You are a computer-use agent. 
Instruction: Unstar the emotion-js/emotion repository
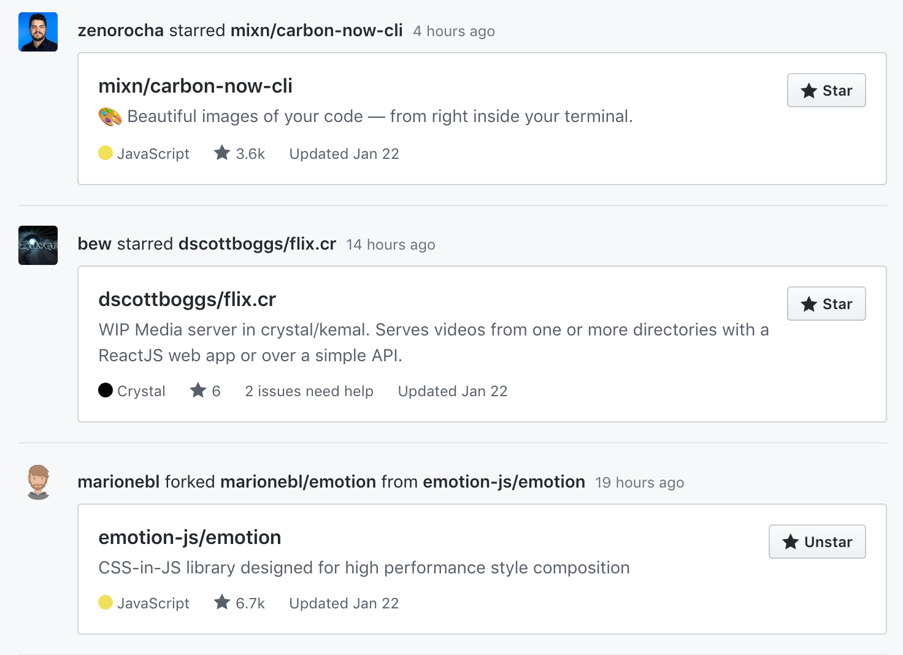click(x=817, y=542)
